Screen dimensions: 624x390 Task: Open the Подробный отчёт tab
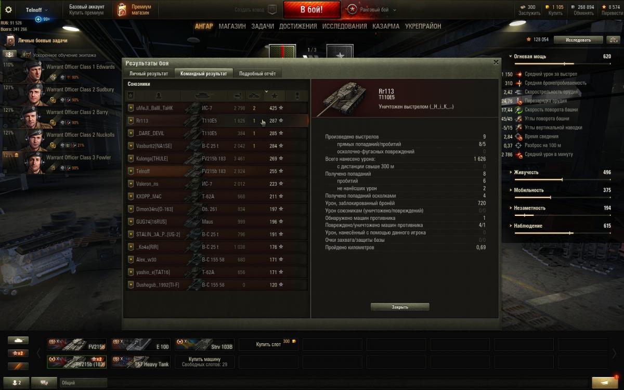[x=257, y=74]
